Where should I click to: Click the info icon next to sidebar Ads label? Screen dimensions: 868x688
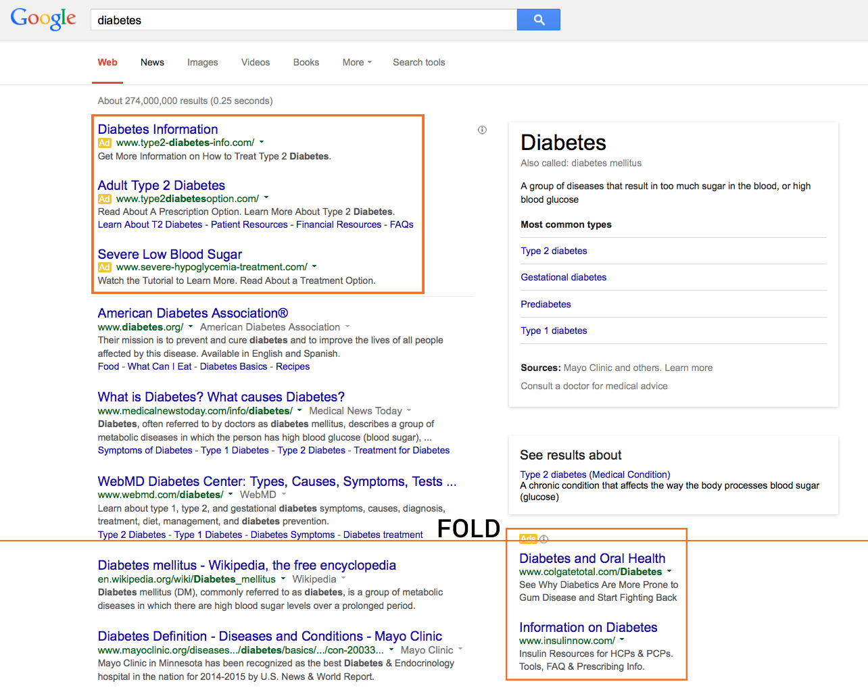tap(544, 539)
